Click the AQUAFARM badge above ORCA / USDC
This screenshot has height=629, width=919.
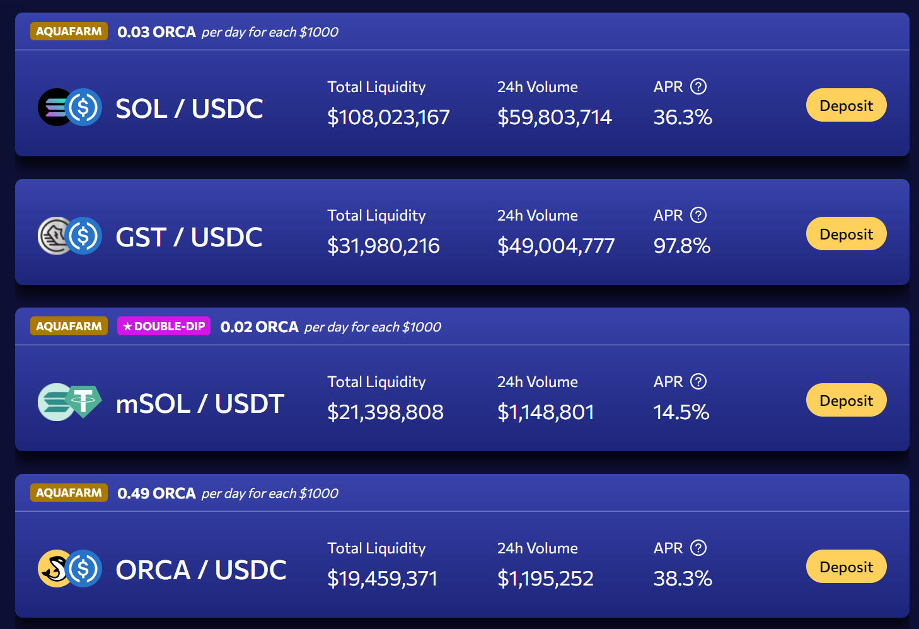69,493
